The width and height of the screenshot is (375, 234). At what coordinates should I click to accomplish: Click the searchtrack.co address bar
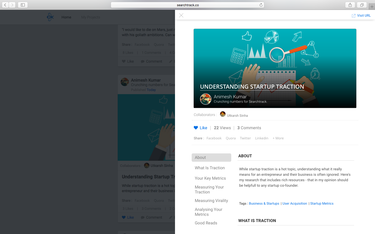pos(187,5)
